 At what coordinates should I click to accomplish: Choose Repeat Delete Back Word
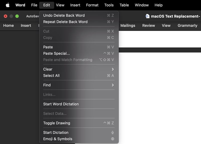coord(79,22)
